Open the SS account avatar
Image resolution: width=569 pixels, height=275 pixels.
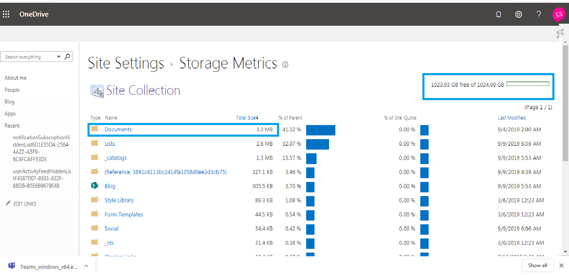point(559,14)
